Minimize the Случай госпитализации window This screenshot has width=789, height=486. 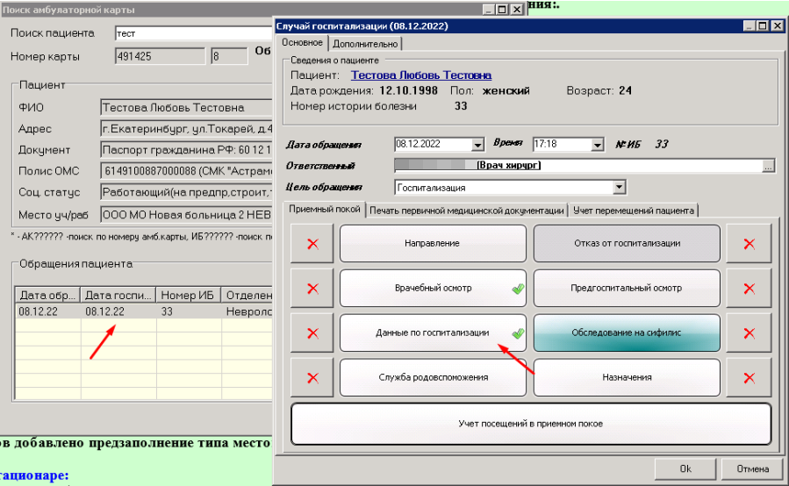(750, 25)
